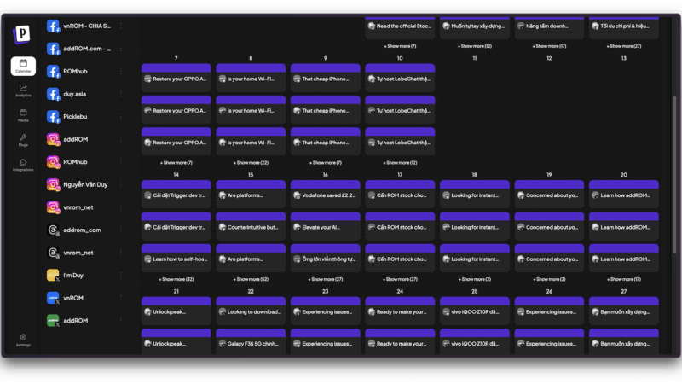Select the ROMhub Facebook channel avatar
The width and height of the screenshot is (682, 384).
coord(53,72)
